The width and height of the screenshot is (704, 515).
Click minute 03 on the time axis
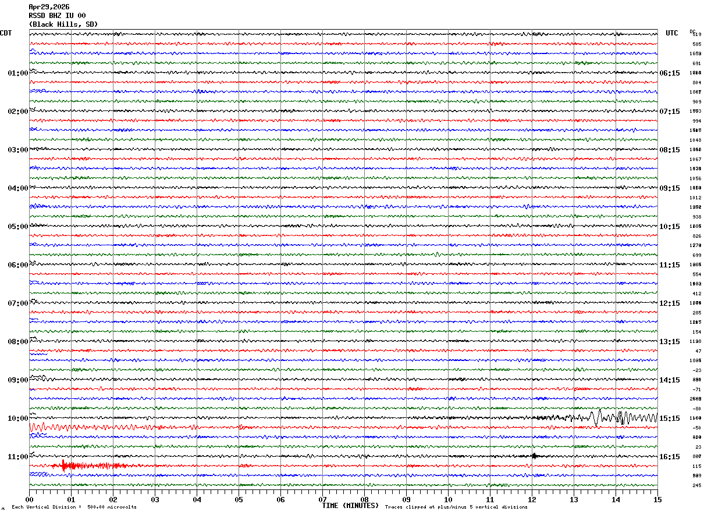point(155,499)
